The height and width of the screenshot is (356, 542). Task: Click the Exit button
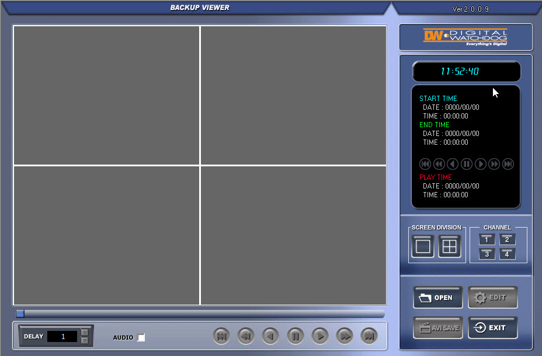[492, 327]
